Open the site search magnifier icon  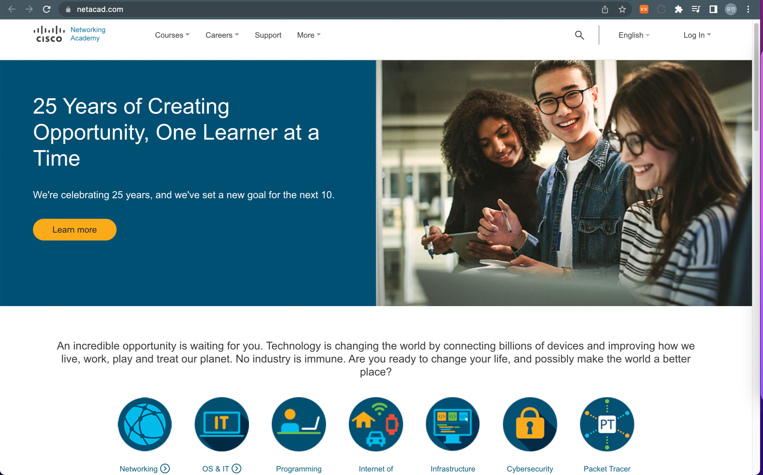pyautogui.click(x=579, y=35)
